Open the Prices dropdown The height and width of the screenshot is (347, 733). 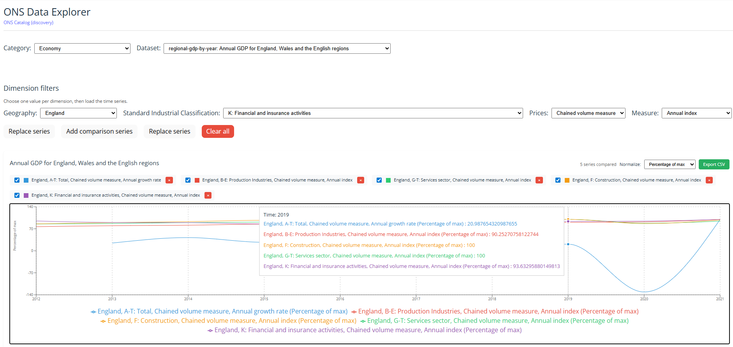588,113
